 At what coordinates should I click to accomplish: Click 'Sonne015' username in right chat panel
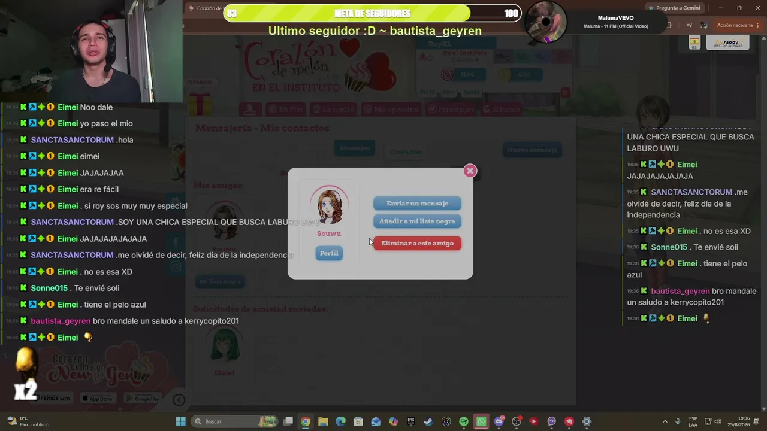(669, 247)
